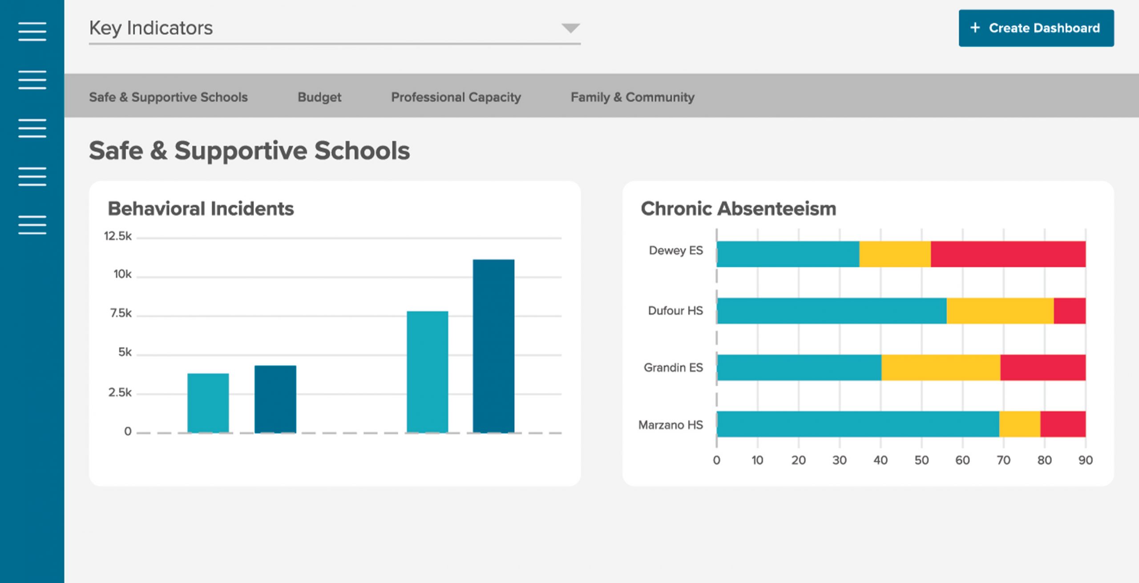The image size is (1139, 583).
Task: Click the 50 x-axis label in Absenteeism chart
Action: (921, 460)
